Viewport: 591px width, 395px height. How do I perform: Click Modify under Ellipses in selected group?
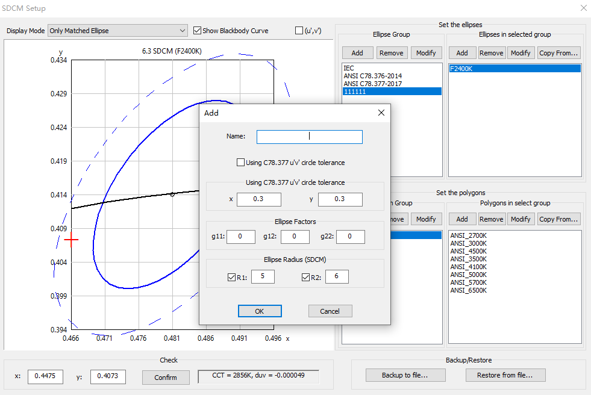[x=521, y=53]
